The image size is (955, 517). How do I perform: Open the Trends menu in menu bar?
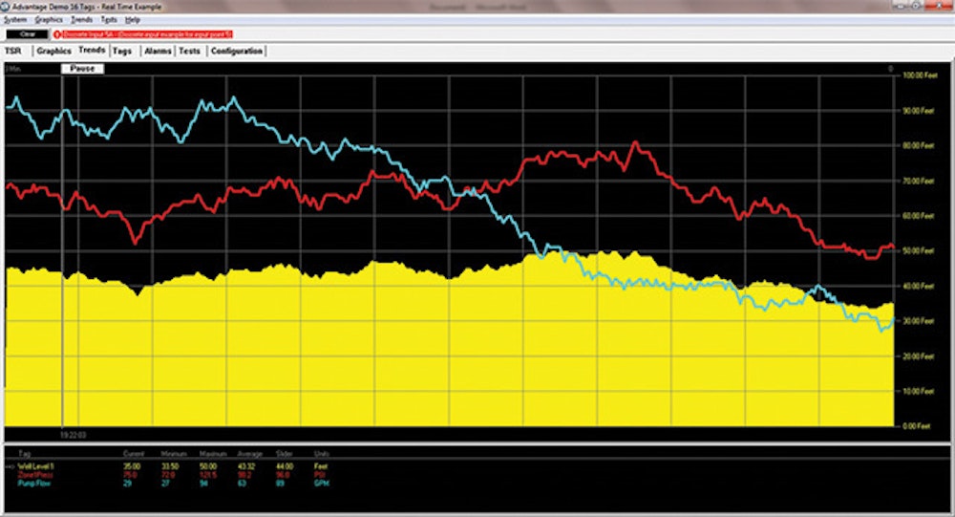pyautogui.click(x=82, y=19)
